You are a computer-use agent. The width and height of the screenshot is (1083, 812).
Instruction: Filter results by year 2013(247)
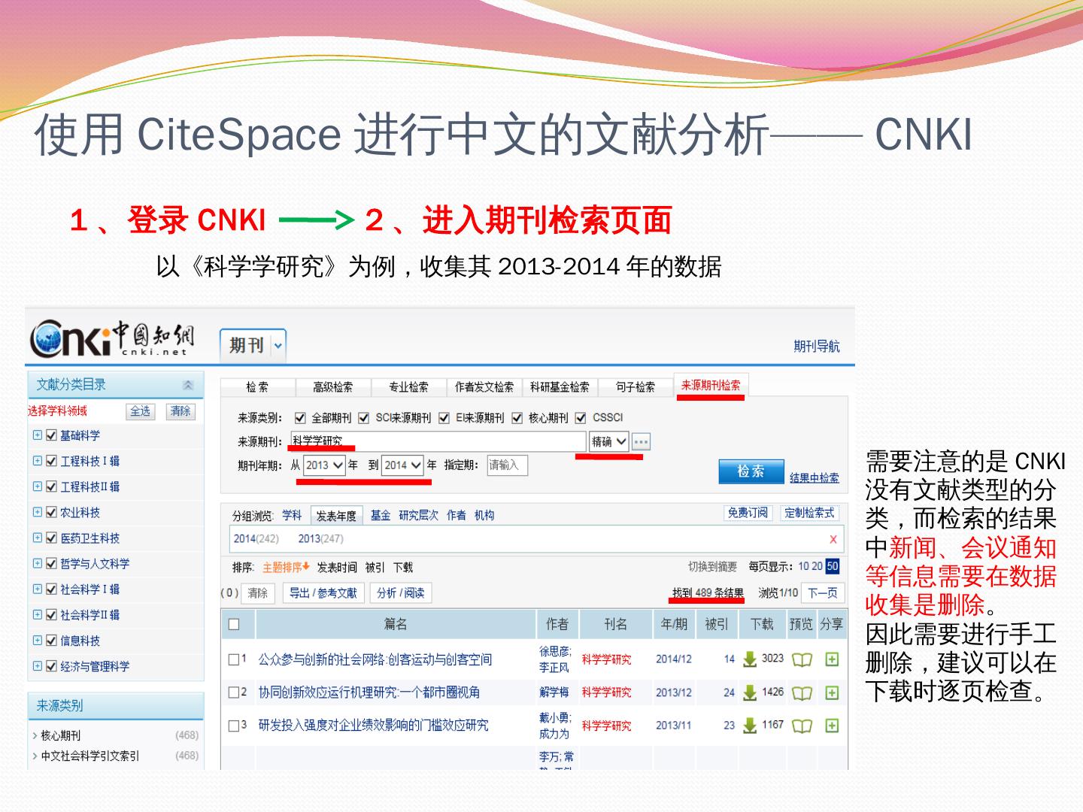320,539
